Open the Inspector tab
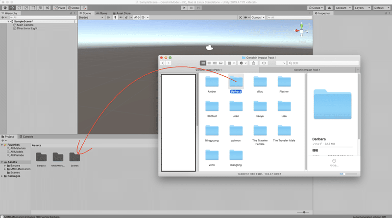392x218 pixels. click(322, 13)
